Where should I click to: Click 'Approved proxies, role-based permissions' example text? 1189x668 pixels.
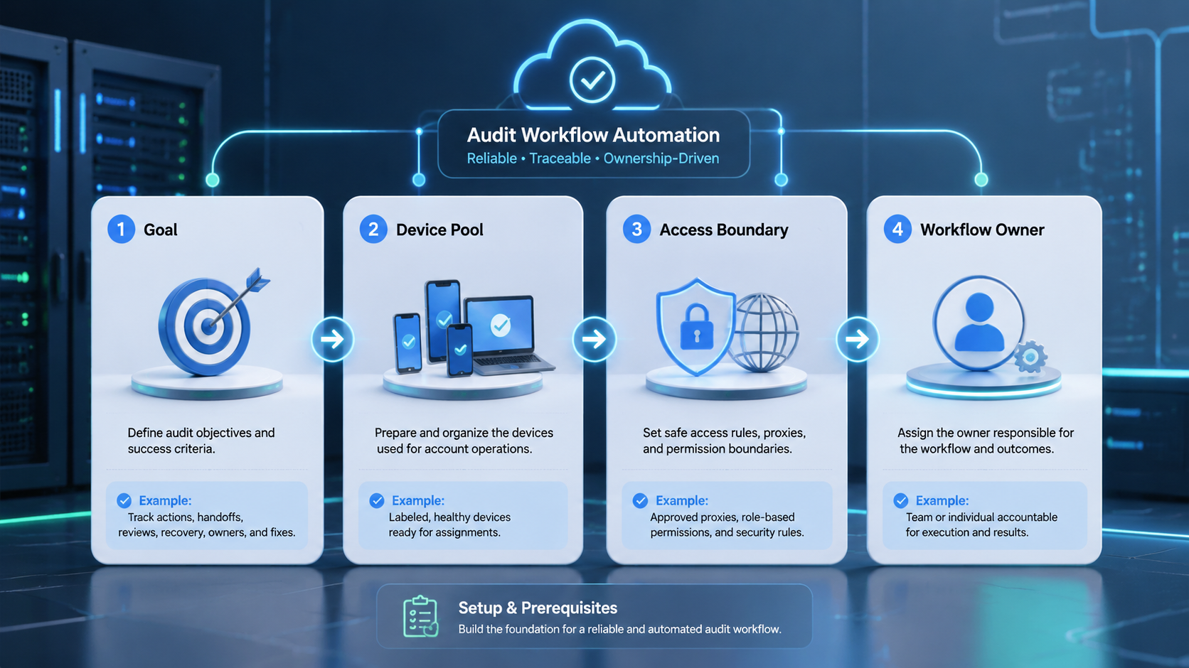coord(727,524)
